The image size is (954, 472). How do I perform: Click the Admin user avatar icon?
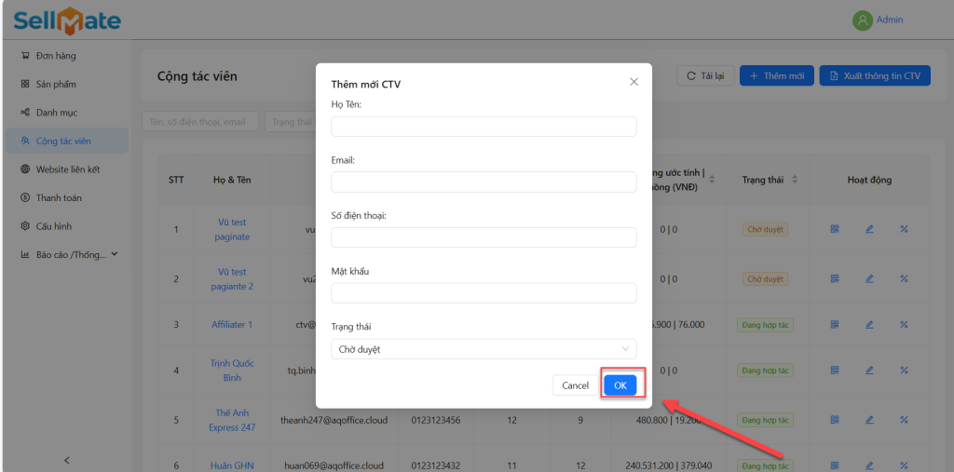[863, 20]
